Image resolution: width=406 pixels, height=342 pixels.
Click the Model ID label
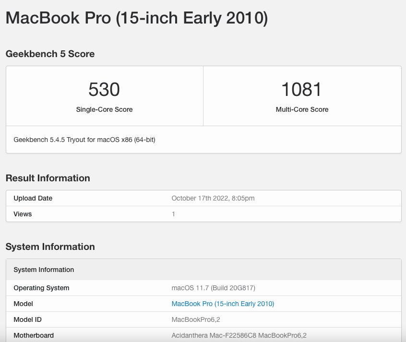(27, 319)
